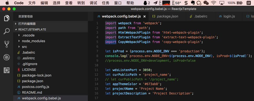Click the .eslintrc file icon
This screenshot has width=254, height=101.
[19, 58]
